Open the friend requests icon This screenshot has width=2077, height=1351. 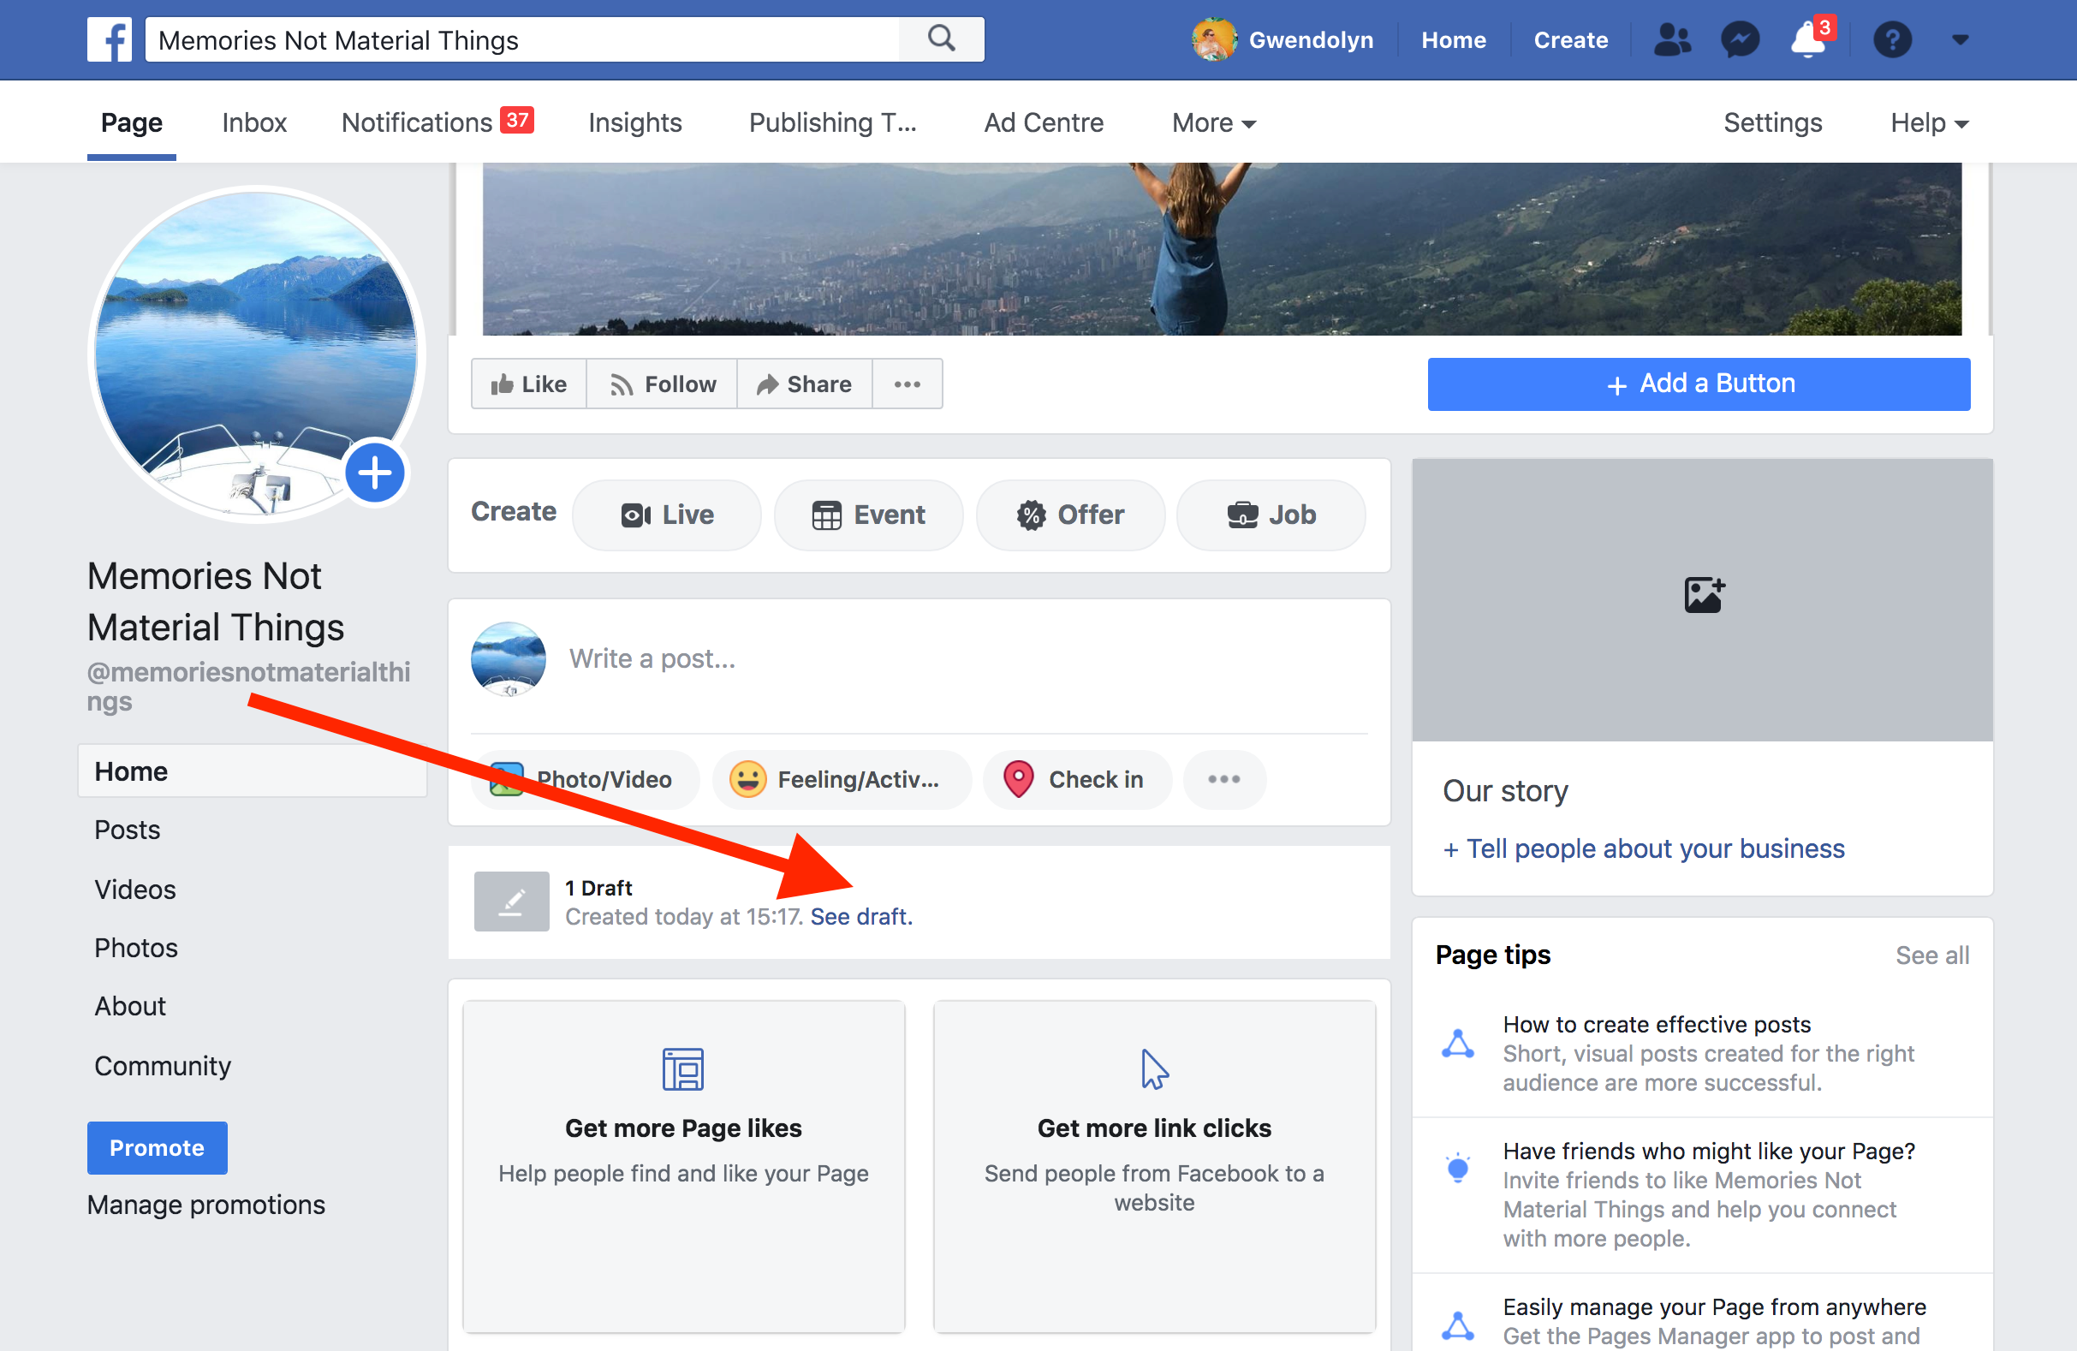(1671, 39)
